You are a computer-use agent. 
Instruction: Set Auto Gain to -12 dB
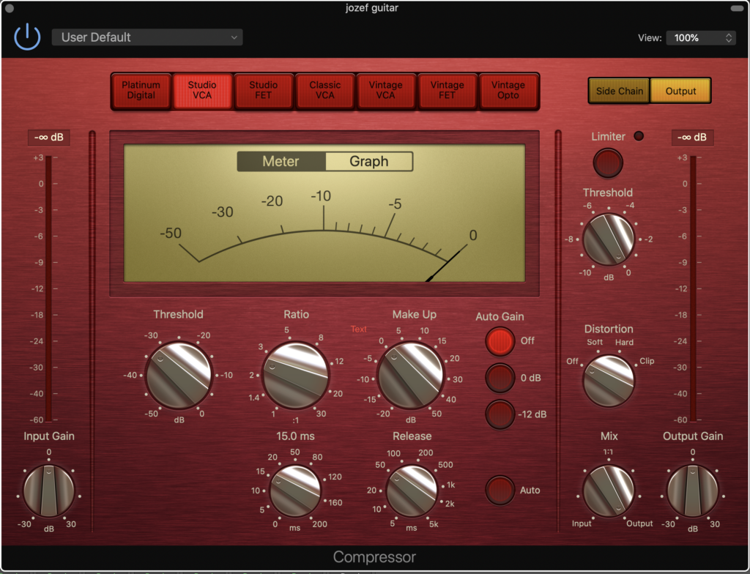pyautogui.click(x=500, y=414)
